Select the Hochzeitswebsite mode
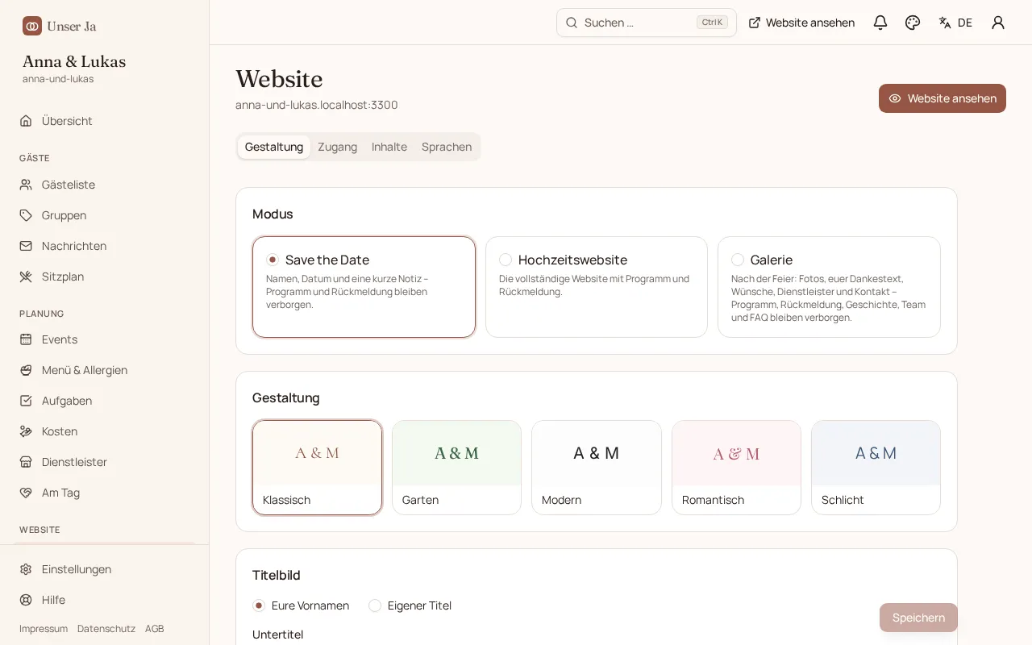Image resolution: width=1032 pixels, height=645 pixels. [x=597, y=287]
